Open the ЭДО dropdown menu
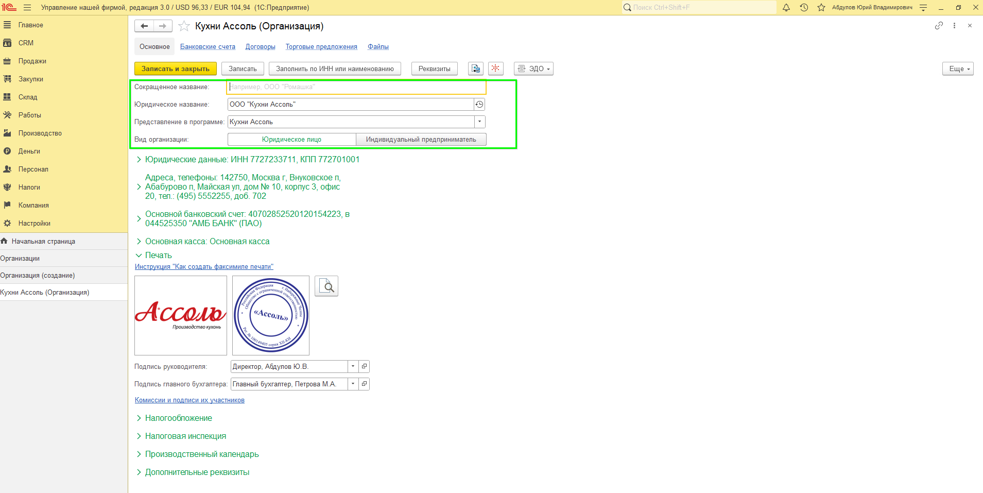 533,69
